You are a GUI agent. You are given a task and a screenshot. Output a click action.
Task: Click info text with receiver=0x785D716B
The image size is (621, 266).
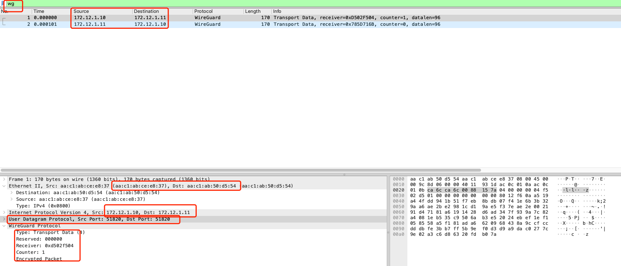[x=357, y=24]
